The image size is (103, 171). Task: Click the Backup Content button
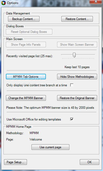(x=24, y=19)
